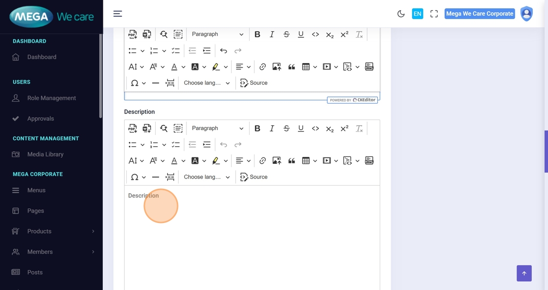Expand Products submenu in sidebar
548x290 pixels.
coord(93,231)
